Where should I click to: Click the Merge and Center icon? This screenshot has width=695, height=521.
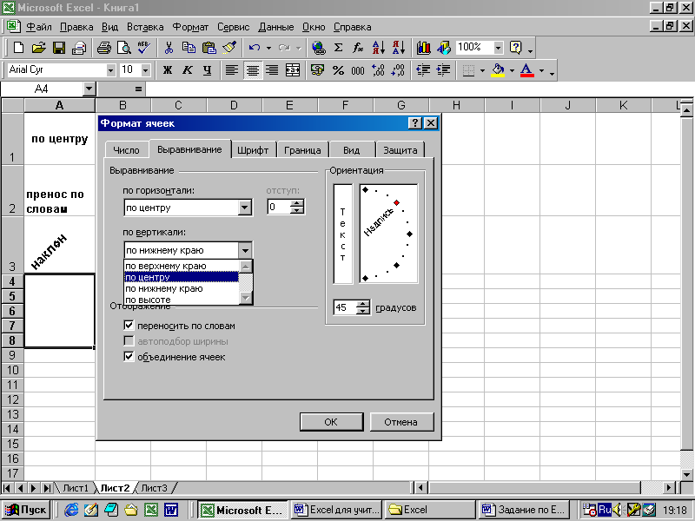pyautogui.click(x=293, y=70)
